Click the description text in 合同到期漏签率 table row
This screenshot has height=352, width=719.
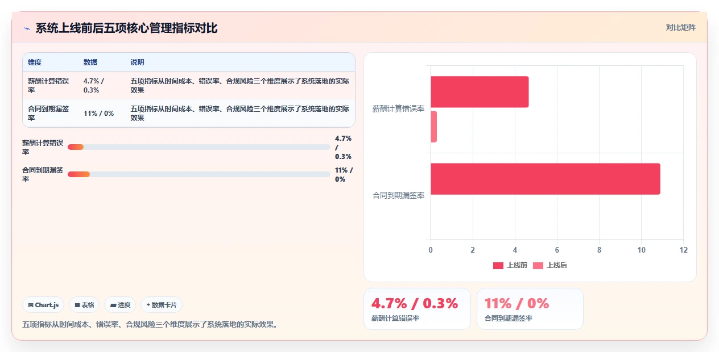tap(239, 113)
